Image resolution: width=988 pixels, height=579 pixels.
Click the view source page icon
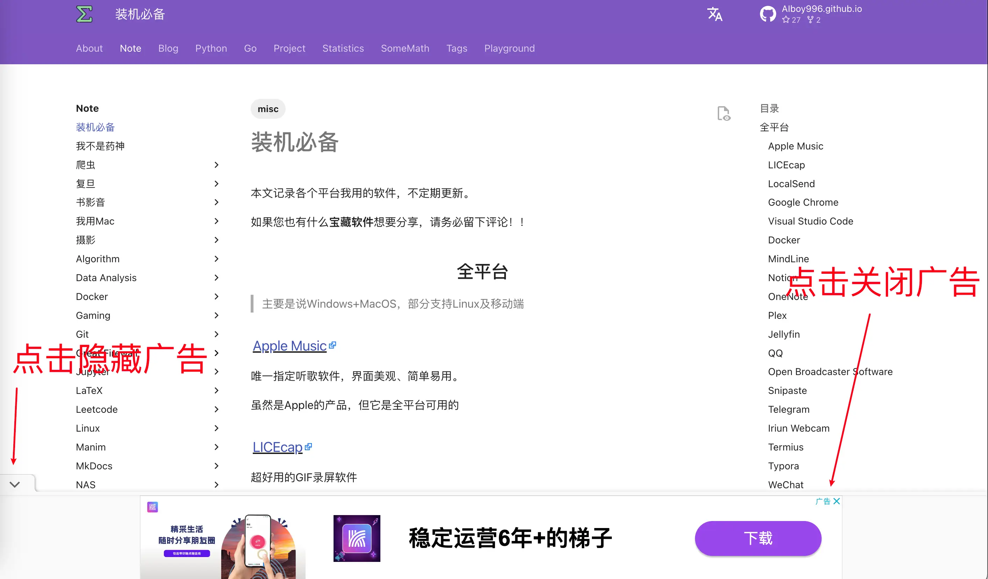point(723,113)
